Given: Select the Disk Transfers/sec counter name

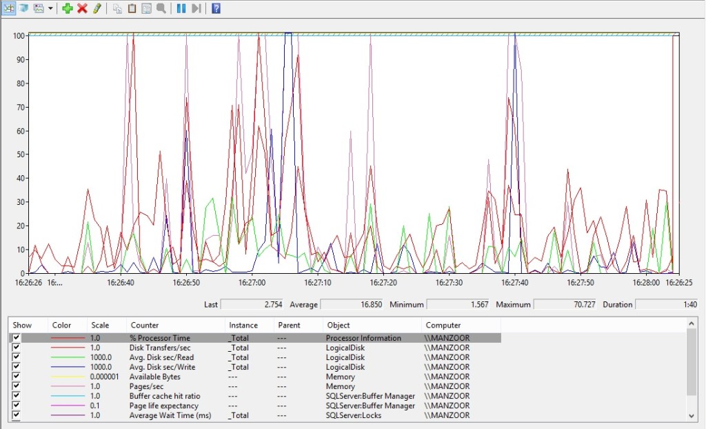Looking at the screenshot, I should click(x=160, y=348).
